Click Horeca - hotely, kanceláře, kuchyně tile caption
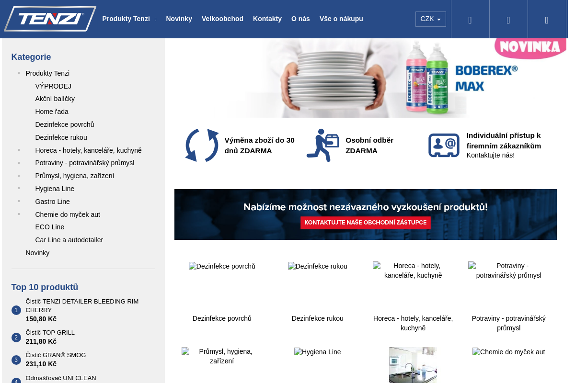The height and width of the screenshot is (383, 575). pos(413,323)
